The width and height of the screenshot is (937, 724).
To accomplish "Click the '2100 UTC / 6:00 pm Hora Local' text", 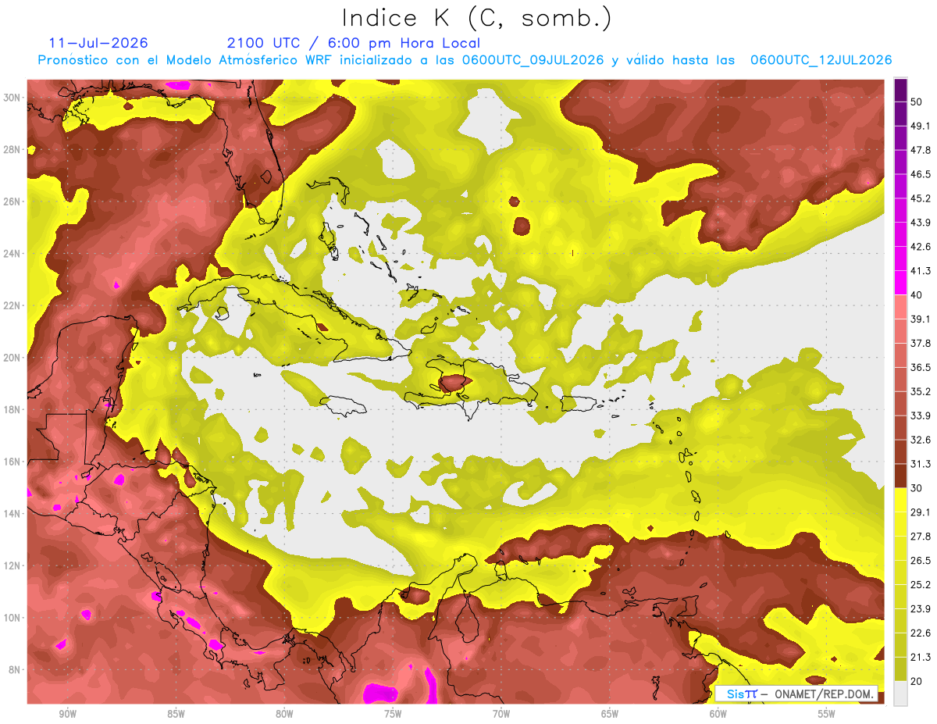I will (x=353, y=43).
